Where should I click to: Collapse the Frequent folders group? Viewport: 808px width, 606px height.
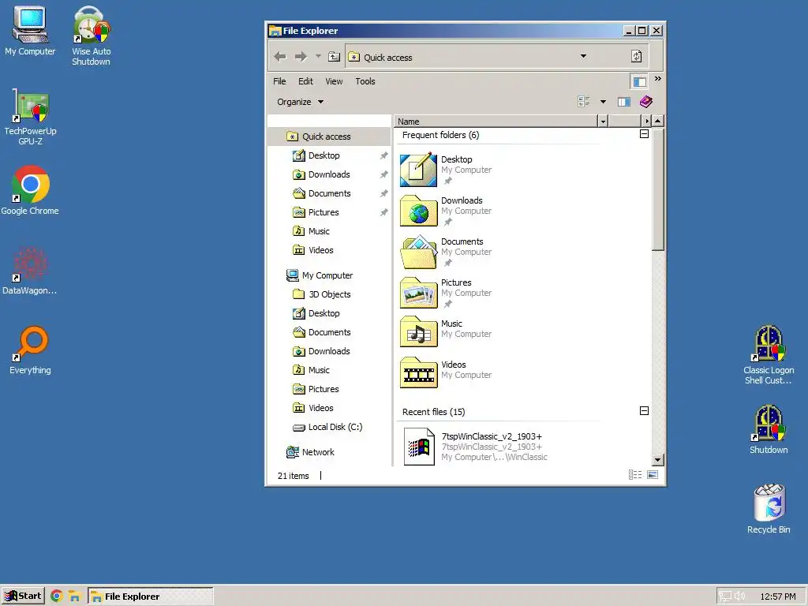[644, 134]
